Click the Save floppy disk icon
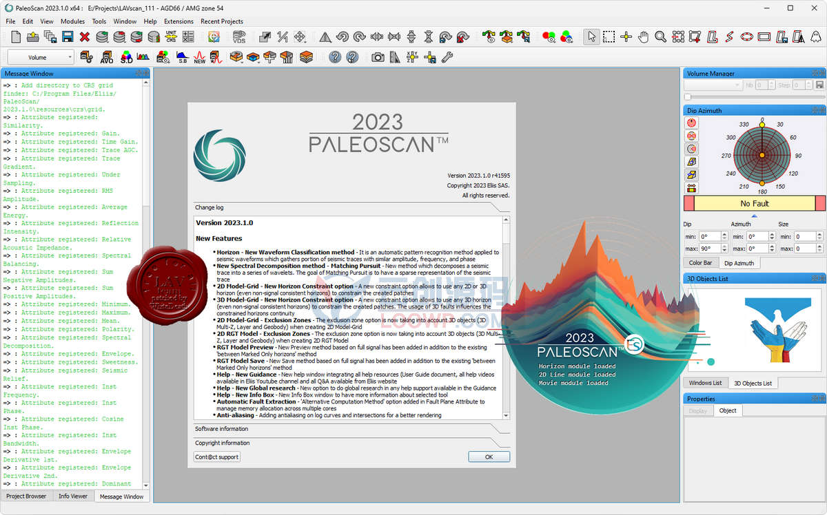Viewport: 827px width, 515px height. click(x=68, y=36)
